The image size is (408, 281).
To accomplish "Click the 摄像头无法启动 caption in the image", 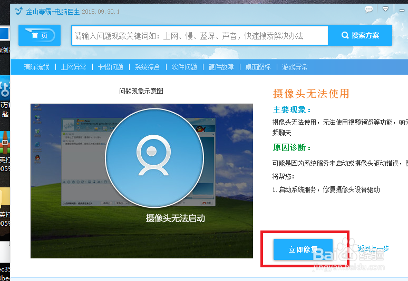I will click(175, 218).
